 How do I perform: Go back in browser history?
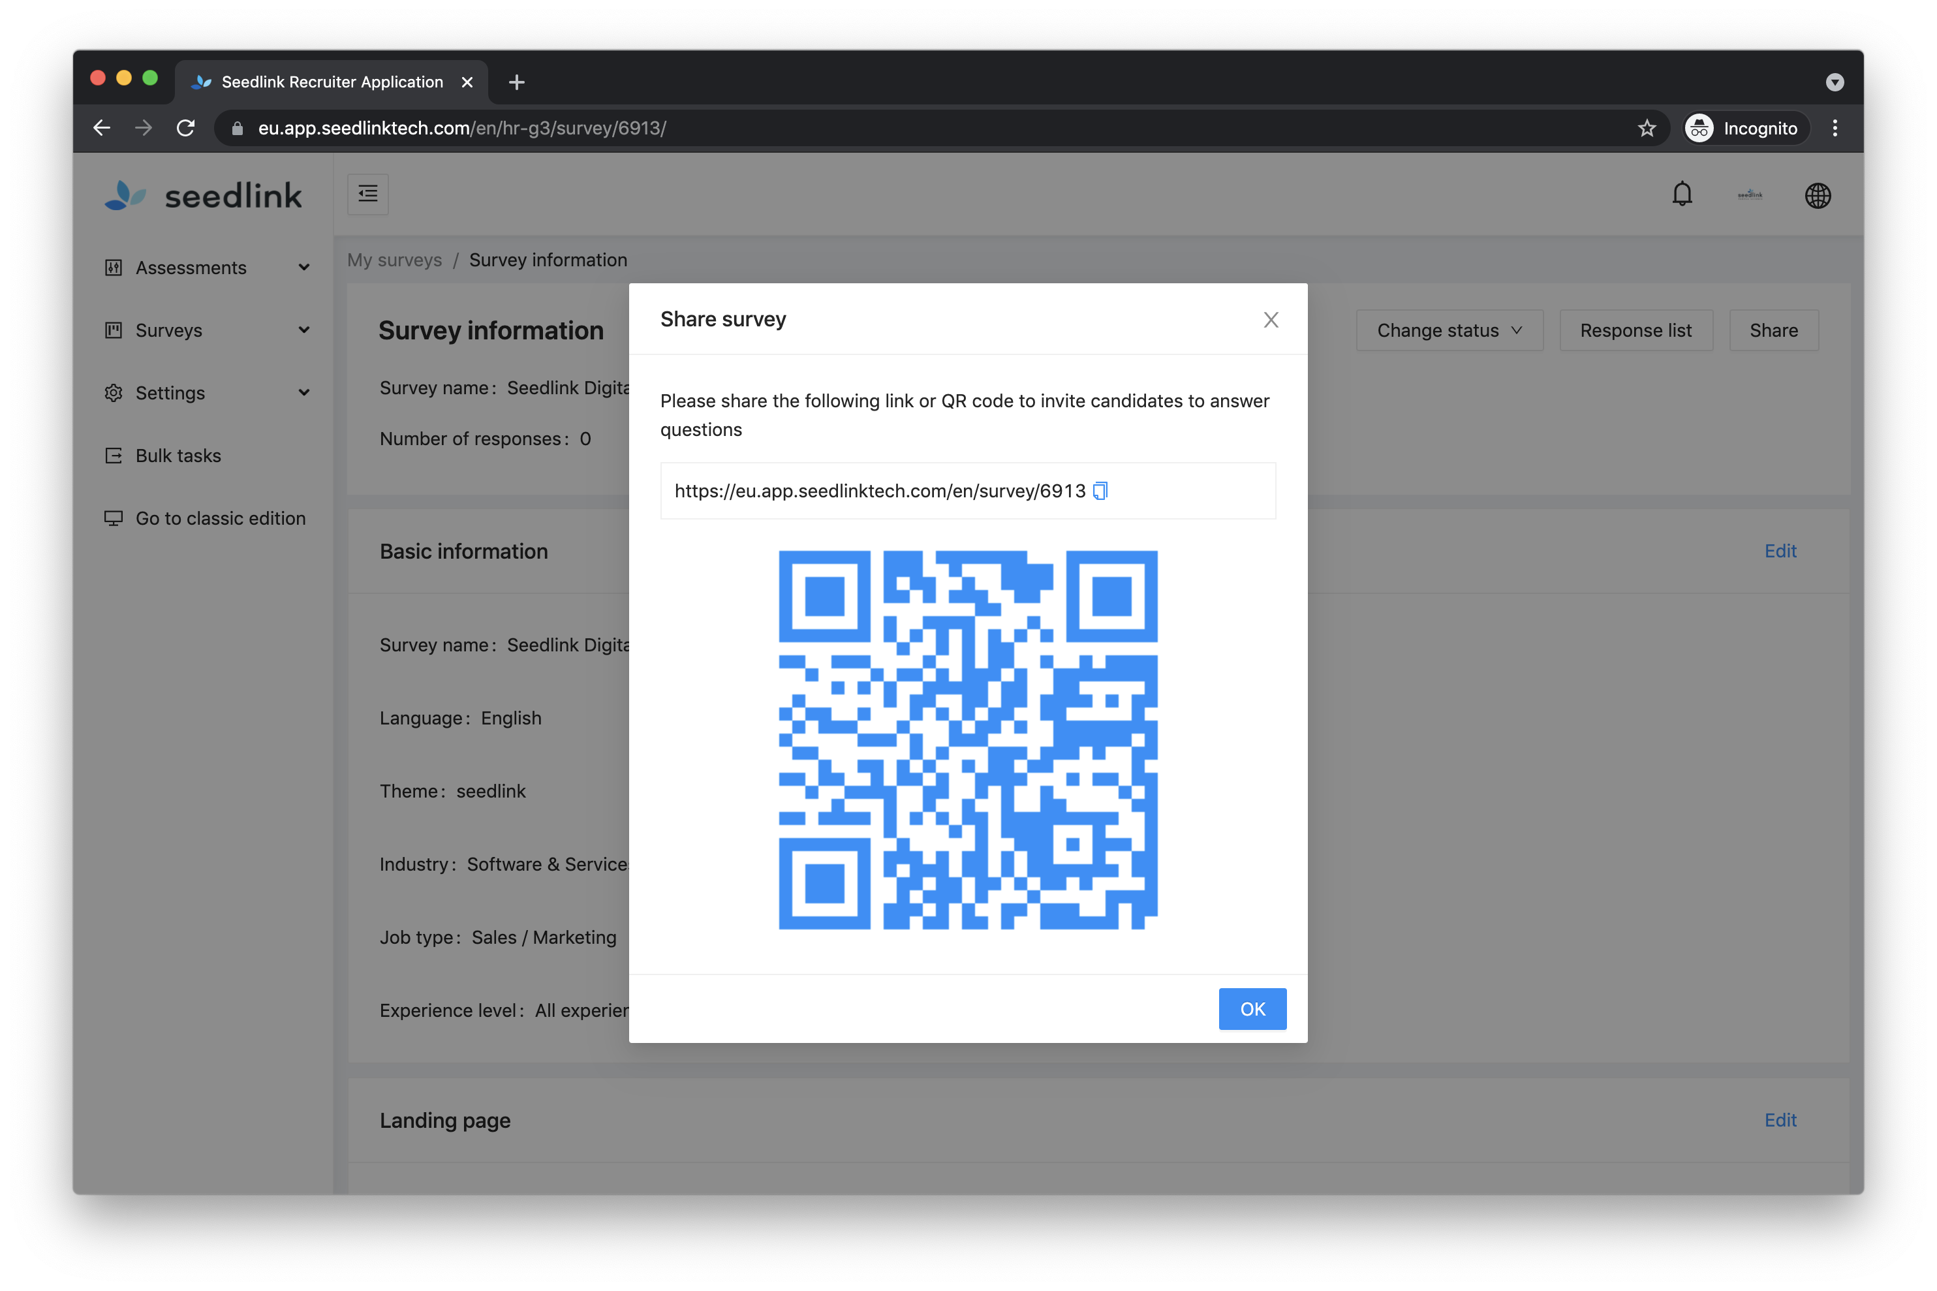point(101,129)
